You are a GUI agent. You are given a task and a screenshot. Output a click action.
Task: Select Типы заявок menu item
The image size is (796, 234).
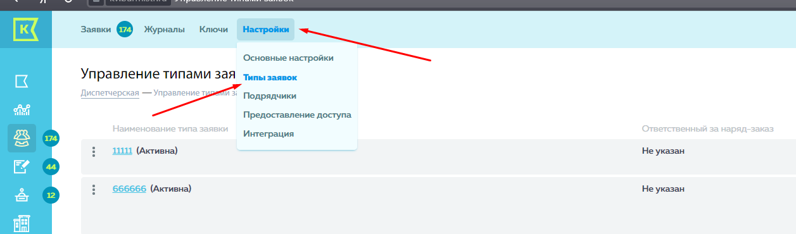[270, 77]
